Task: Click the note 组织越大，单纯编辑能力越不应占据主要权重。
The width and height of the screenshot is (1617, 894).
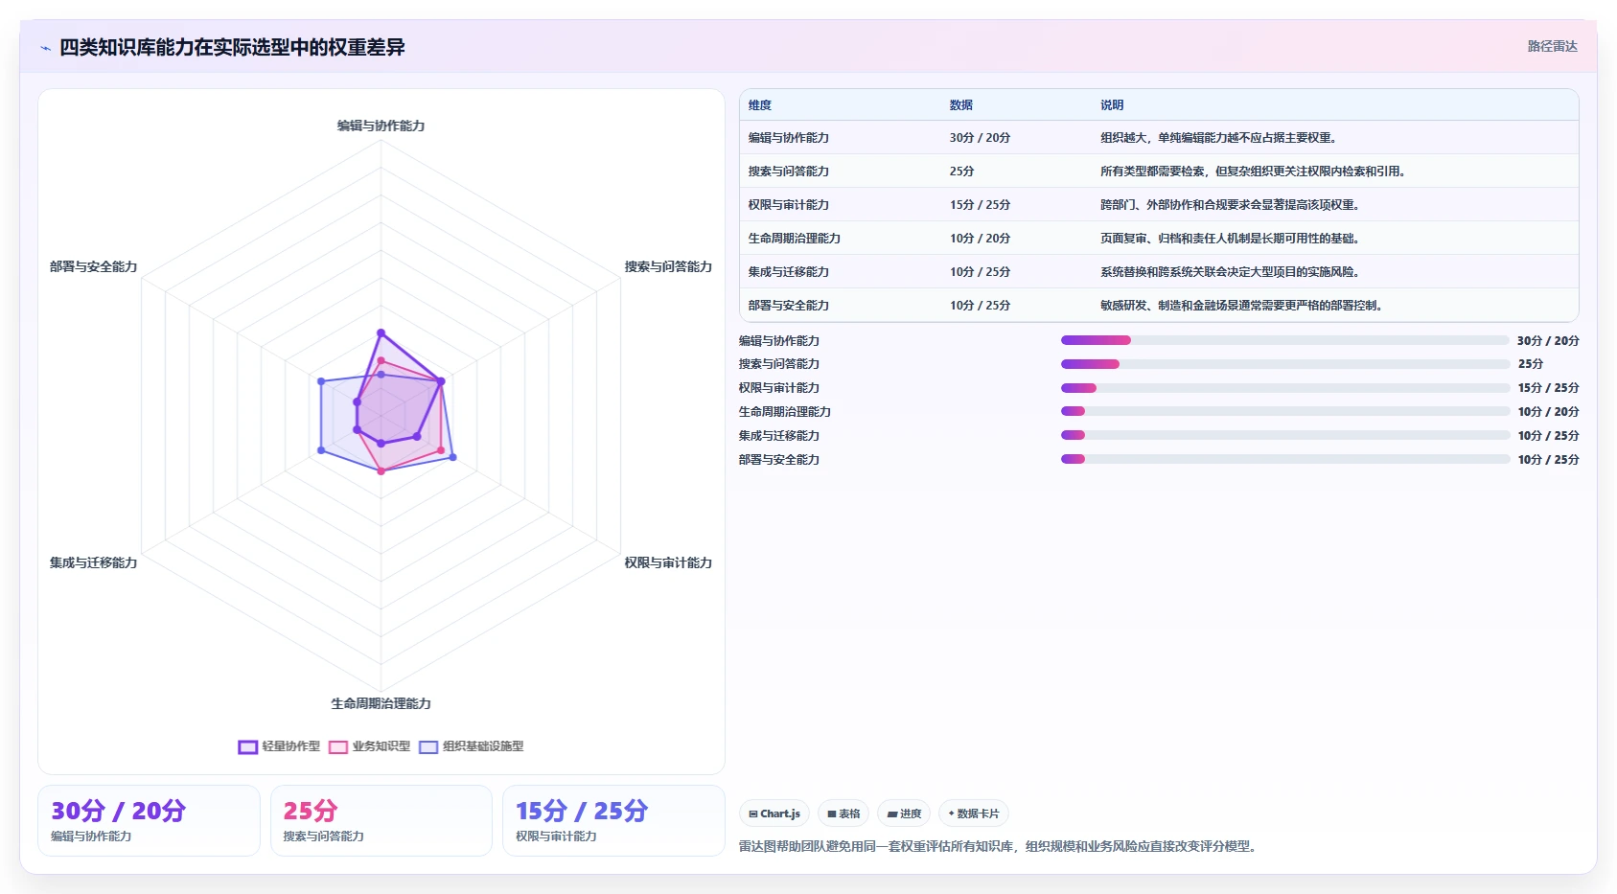Action: 1219,138
